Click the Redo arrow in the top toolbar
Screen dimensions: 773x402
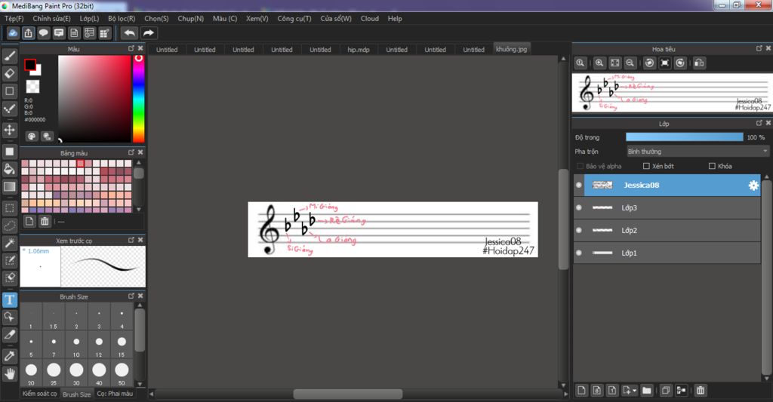coord(148,33)
